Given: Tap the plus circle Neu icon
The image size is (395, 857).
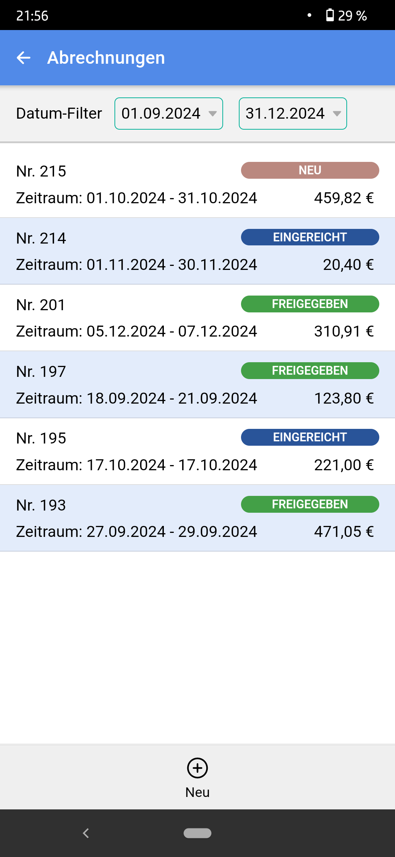Looking at the screenshot, I should 197,768.
